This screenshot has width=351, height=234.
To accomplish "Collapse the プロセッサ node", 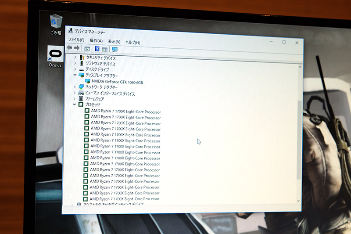I will [74, 104].
